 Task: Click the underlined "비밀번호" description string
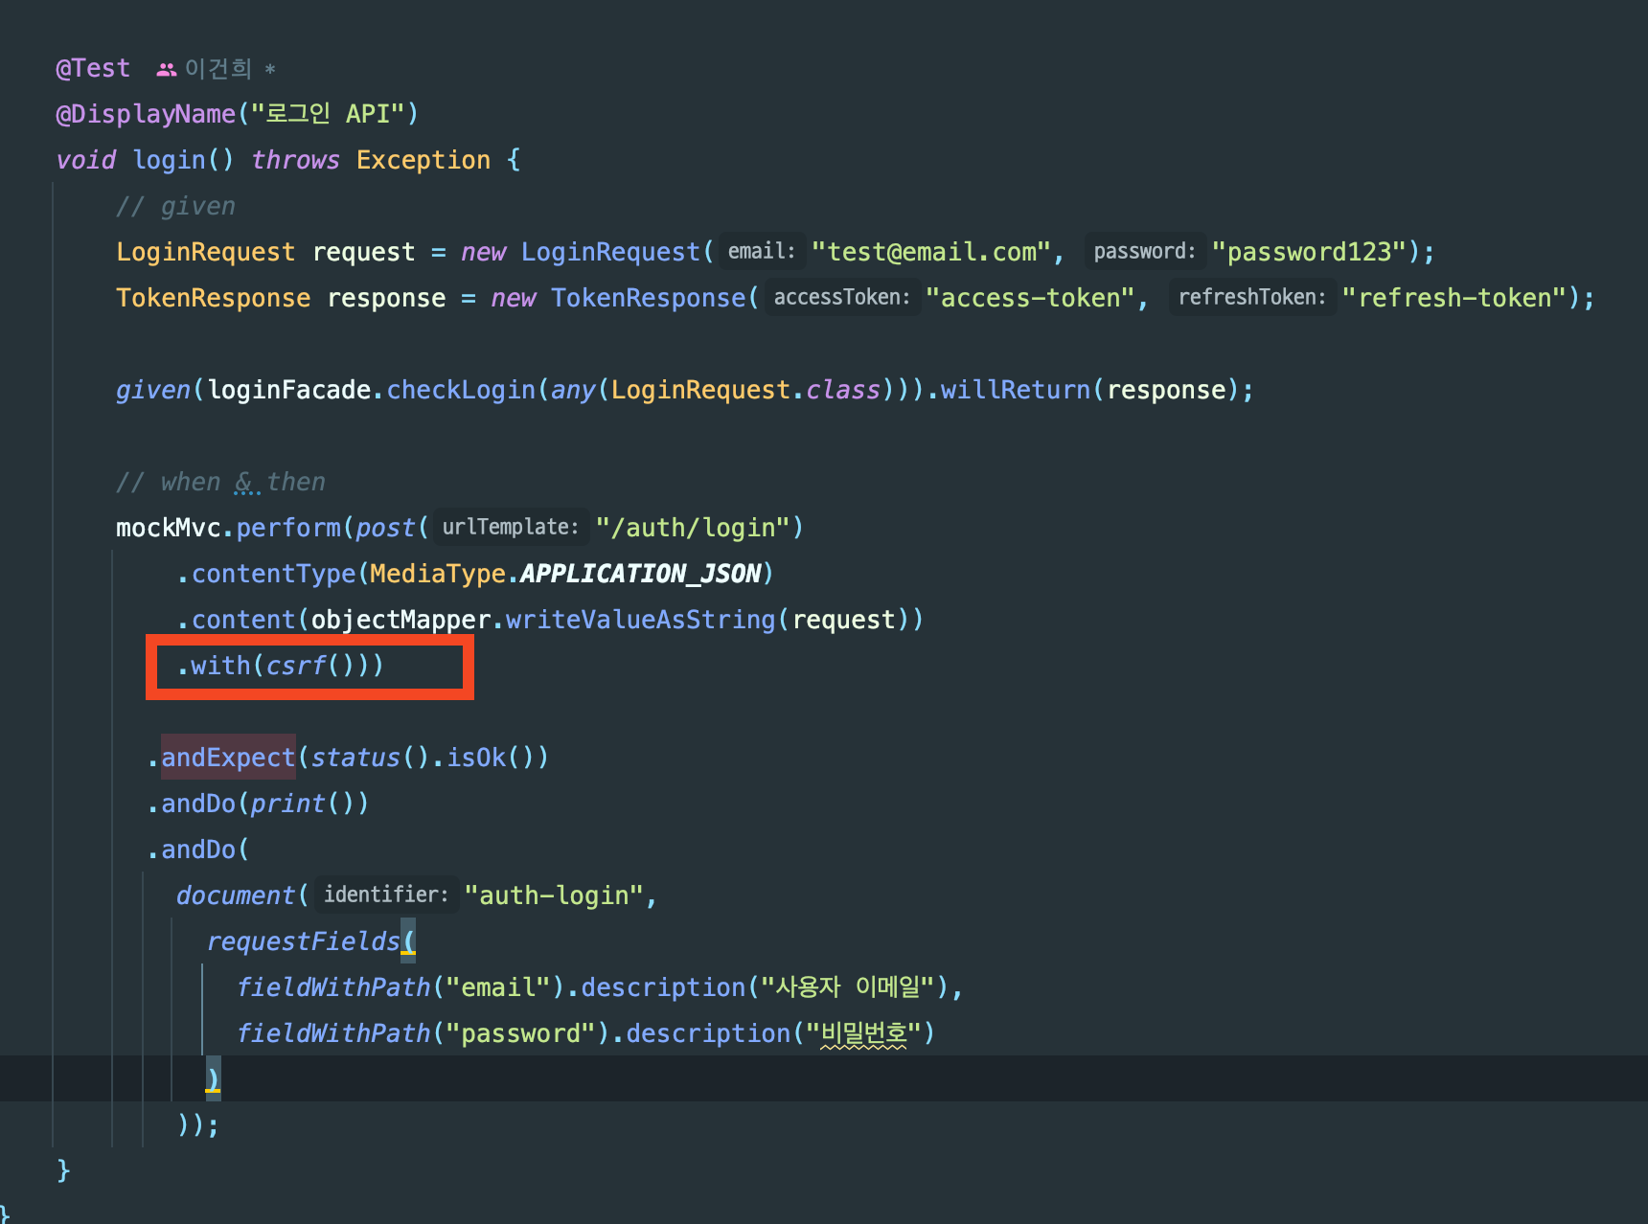(x=863, y=1033)
